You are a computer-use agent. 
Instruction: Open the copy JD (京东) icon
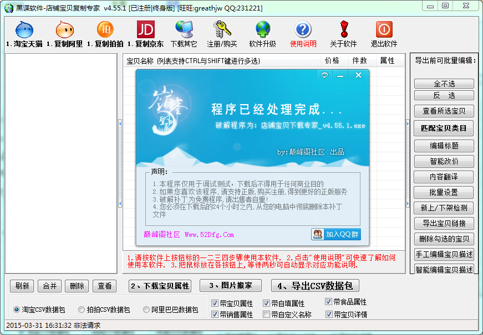145,34
